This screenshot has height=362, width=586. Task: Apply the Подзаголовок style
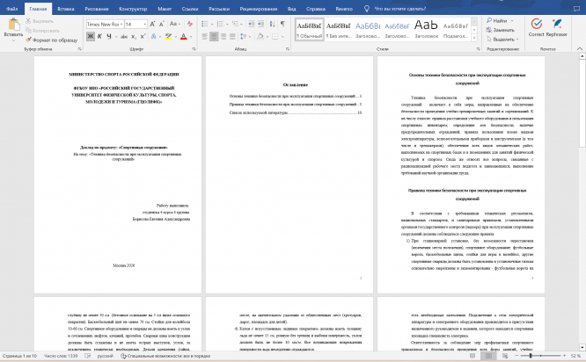click(456, 30)
